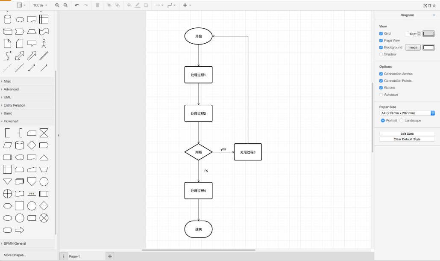The height and width of the screenshot is (261, 440).
Task: Turn on Autosave
Action: pos(381,95)
